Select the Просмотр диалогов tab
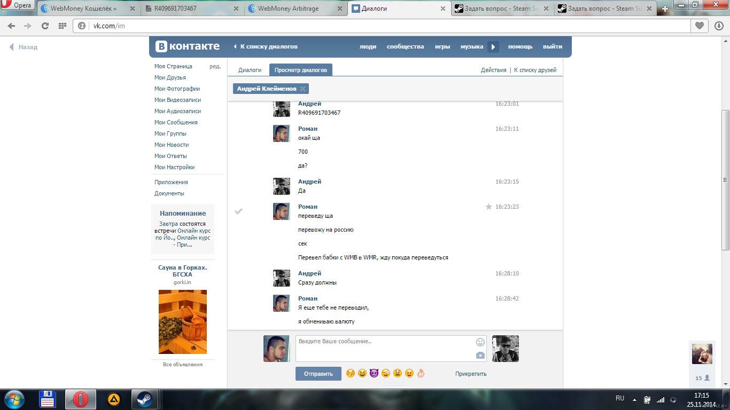Screen dimensions: 730x410 coord(300,70)
